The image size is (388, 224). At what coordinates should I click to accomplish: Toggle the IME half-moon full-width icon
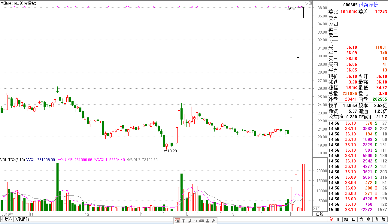click(189, 221)
